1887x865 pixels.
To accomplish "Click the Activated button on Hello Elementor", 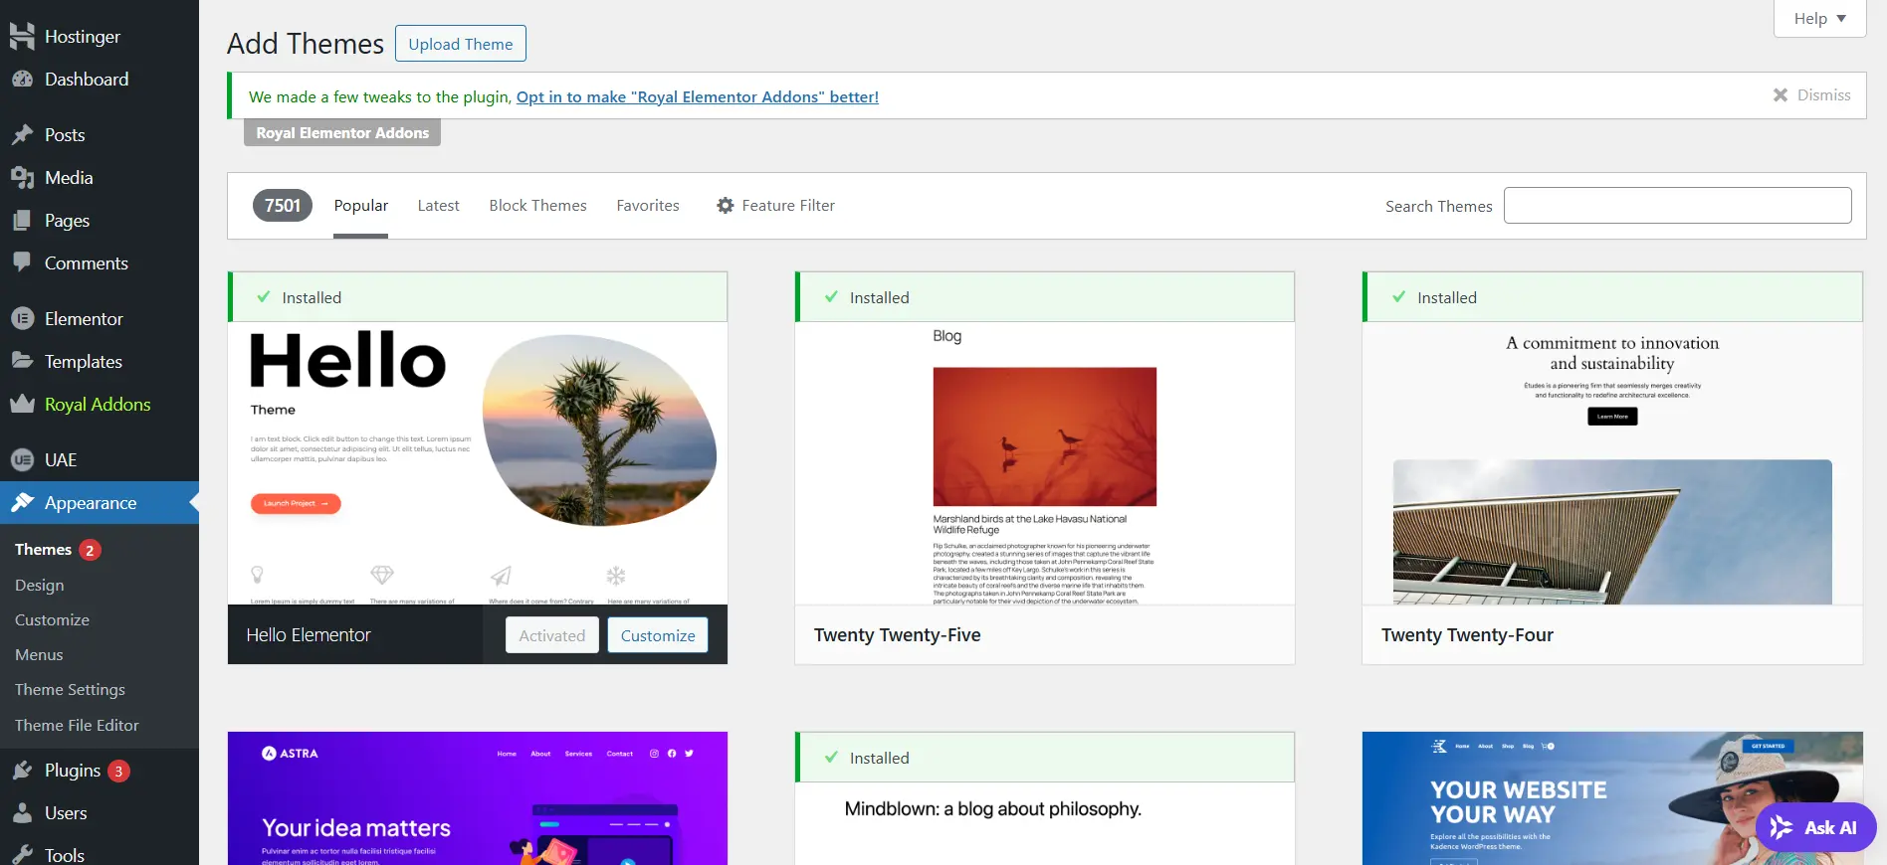I will point(552,635).
